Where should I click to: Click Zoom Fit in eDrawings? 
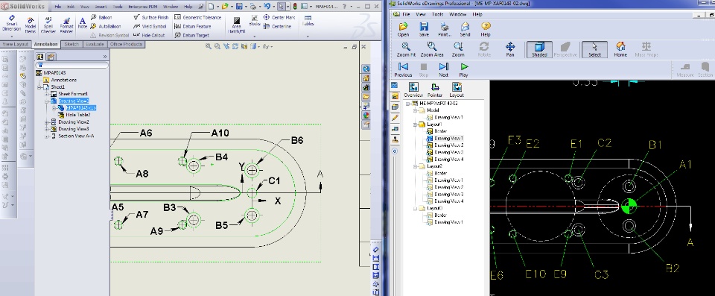click(x=406, y=50)
